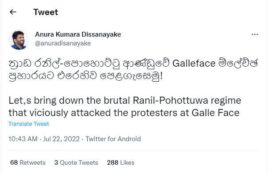The width and height of the screenshot is (272, 173).
Task: Click the 10:43 AM timestamp
Action: click(x=23, y=139)
